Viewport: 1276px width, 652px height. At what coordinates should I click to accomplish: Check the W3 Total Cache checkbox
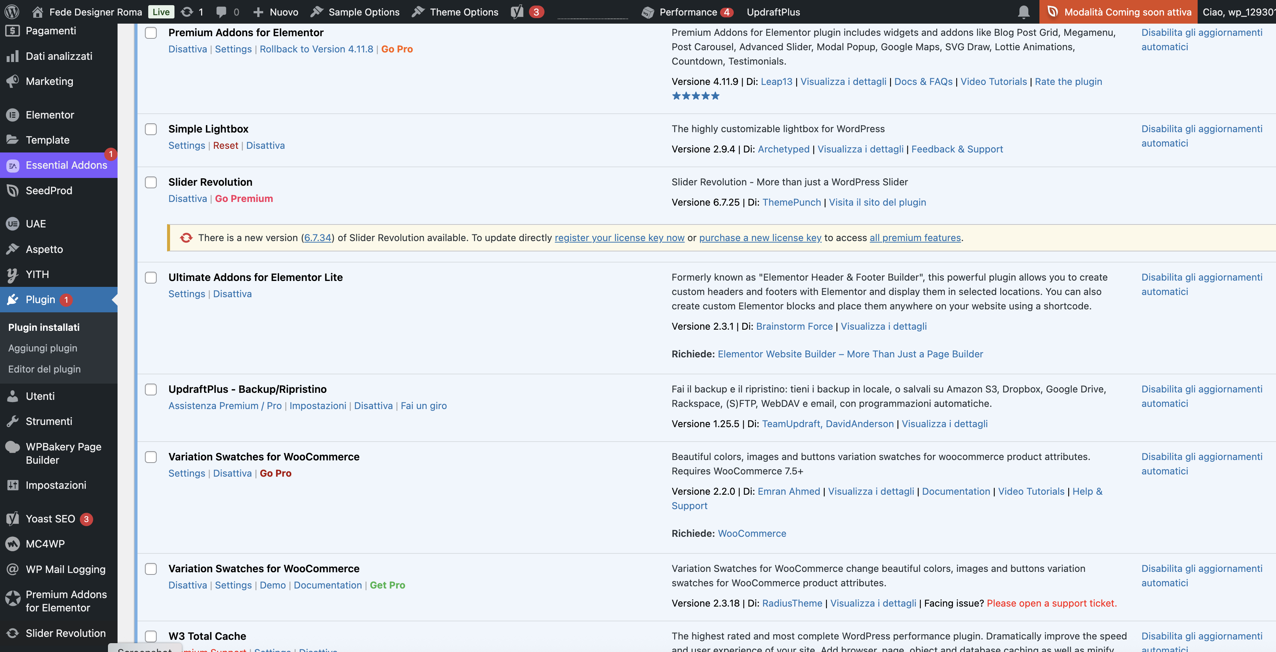(150, 636)
